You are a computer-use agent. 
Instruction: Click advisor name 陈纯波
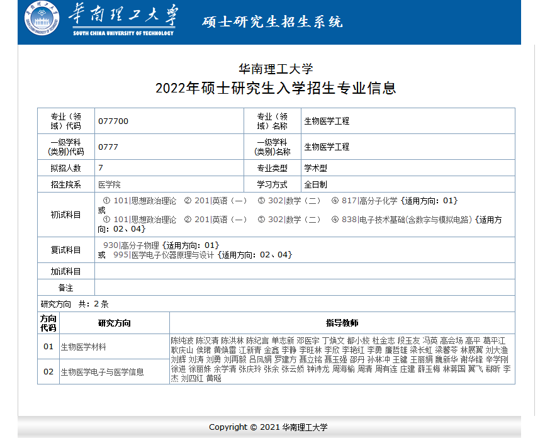click(182, 341)
